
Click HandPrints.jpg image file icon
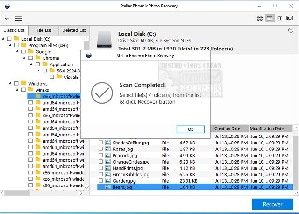coord(108,168)
